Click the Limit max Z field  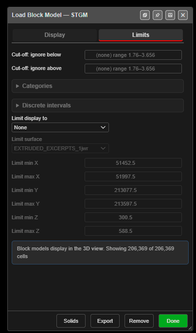coord(133,231)
